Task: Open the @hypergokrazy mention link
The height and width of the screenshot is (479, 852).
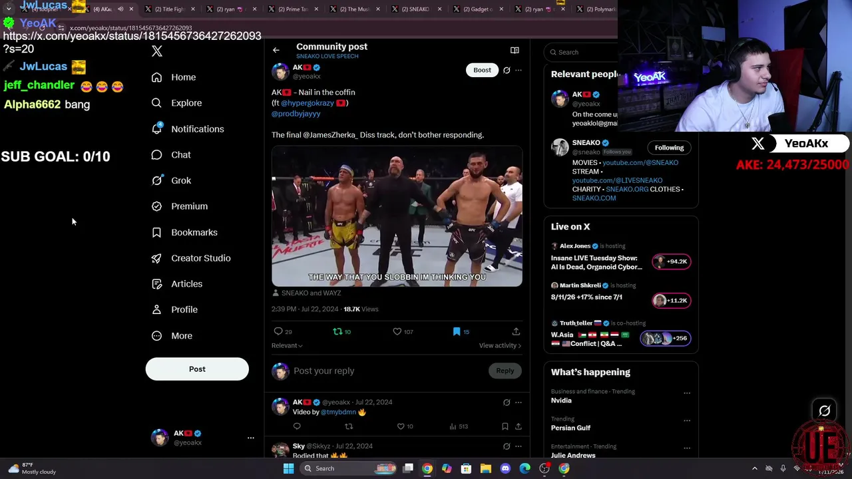Action: pos(308,103)
